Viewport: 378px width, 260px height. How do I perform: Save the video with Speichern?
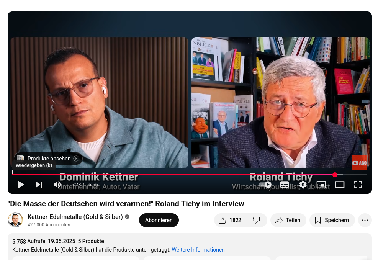pyautogui.click(x=332, y=220)
